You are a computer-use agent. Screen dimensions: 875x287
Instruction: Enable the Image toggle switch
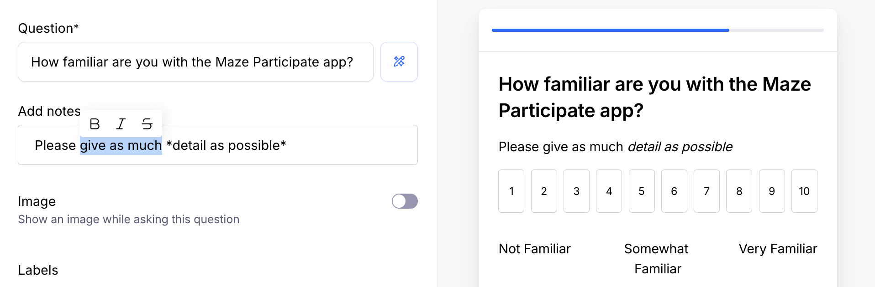click(405, 201)
